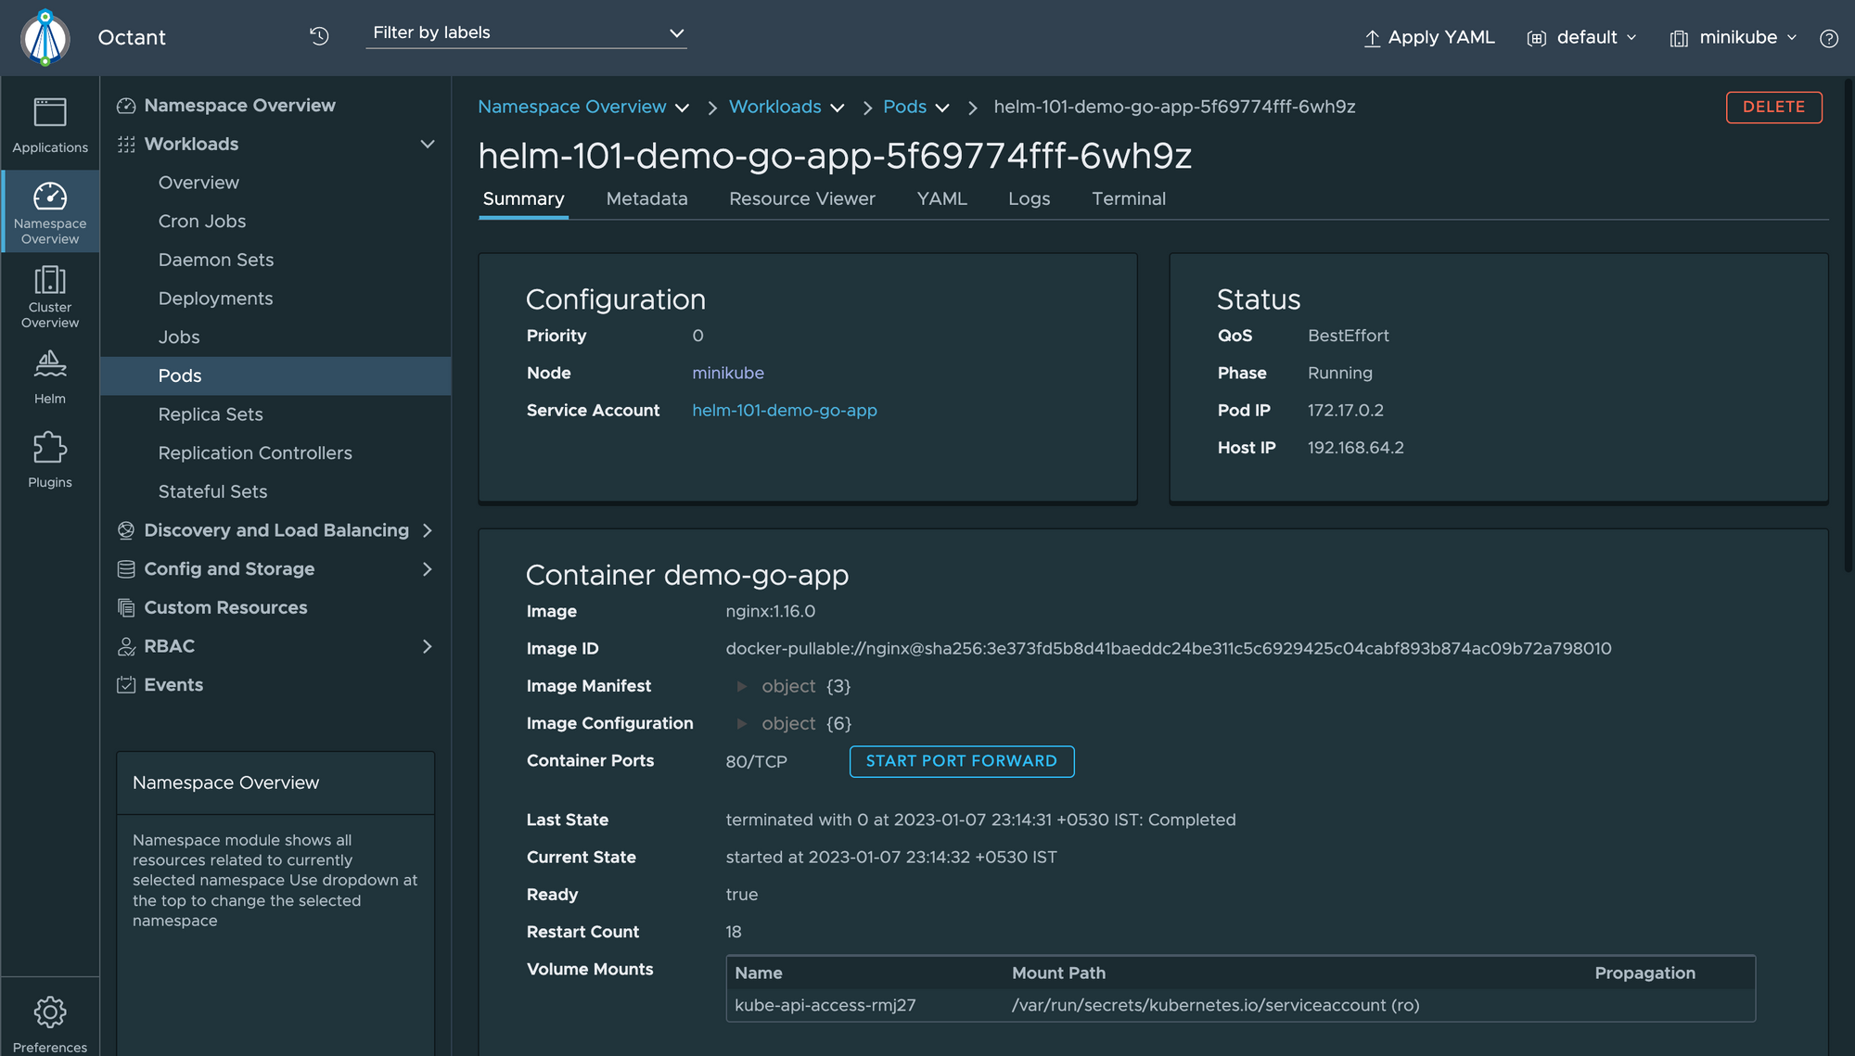Click Namespace Overview breadcrumb link
The height and width of the screenshot is (1056, 1855).
tap(571, 107)
